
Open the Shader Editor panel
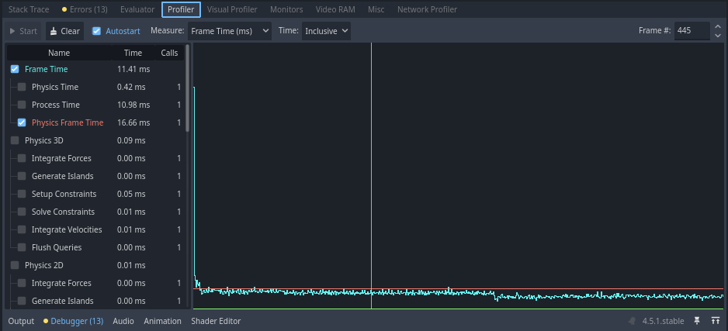216,321
